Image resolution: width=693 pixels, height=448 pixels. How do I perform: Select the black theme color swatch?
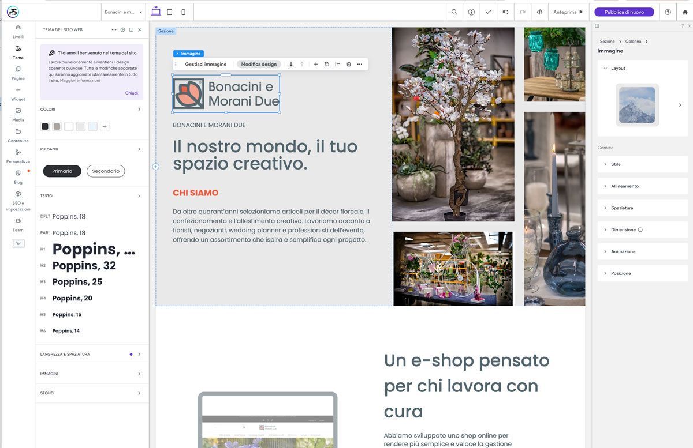(45, 126)
